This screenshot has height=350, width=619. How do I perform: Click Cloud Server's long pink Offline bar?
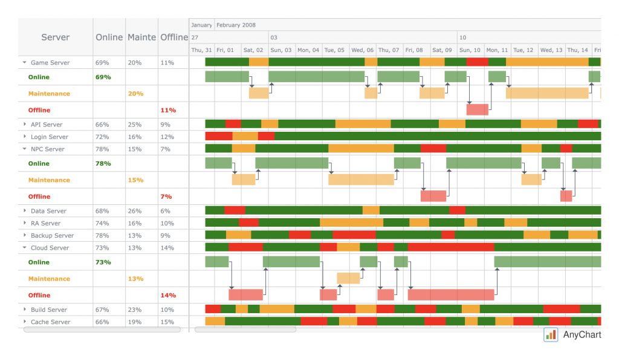point(450,294)
